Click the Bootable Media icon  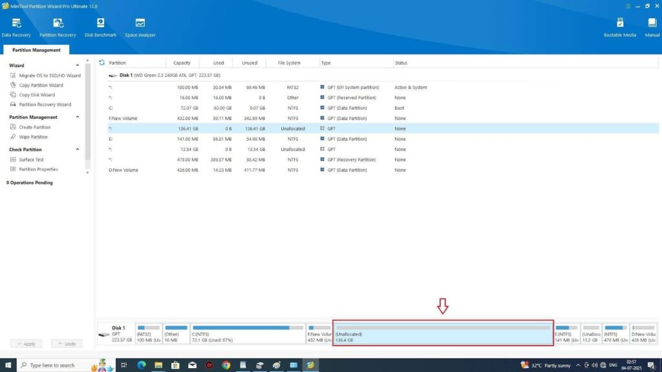pos(620,26)
